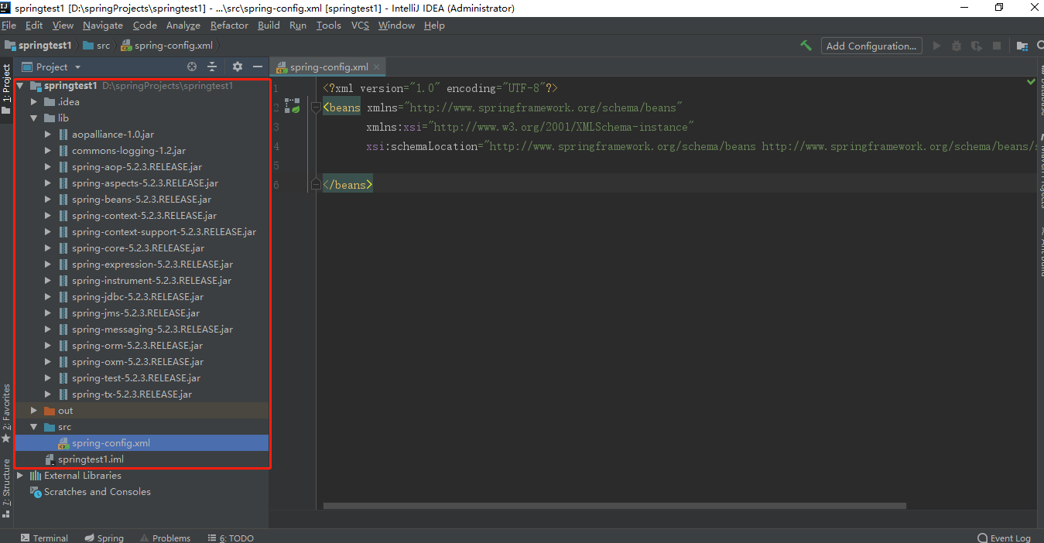Click the green Build Project hammer icon
1044x543 pixels.
coord(806,46)
